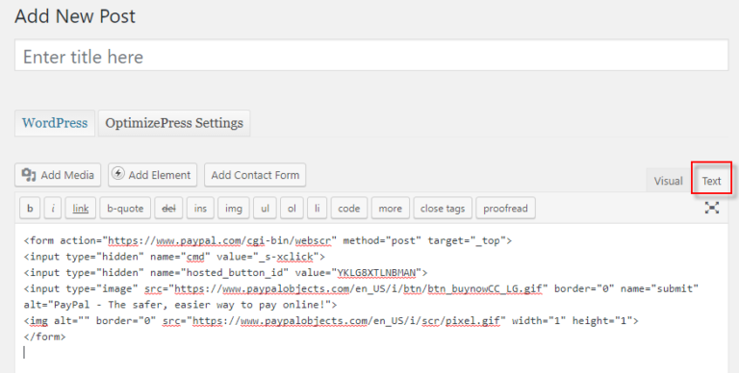Add unordered list with ul button
The image size is (739, 373).
pyautogui.click(x=265, y=209)
